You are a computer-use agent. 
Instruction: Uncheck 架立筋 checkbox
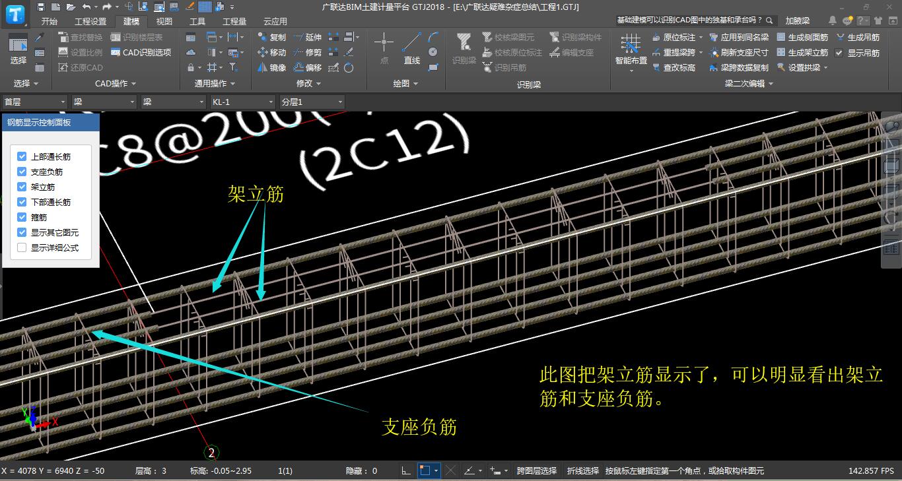pyautogui.click(x=22, y=187)
